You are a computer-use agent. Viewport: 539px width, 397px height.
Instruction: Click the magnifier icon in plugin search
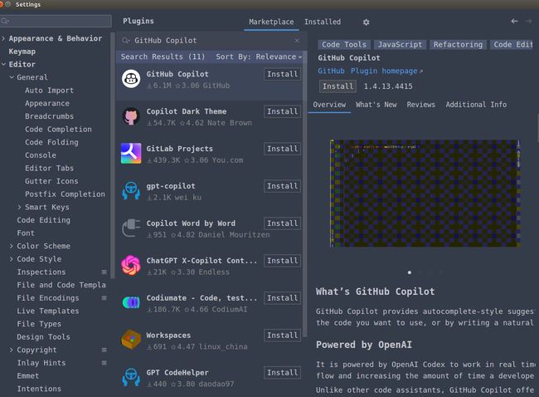coord(125,41)
